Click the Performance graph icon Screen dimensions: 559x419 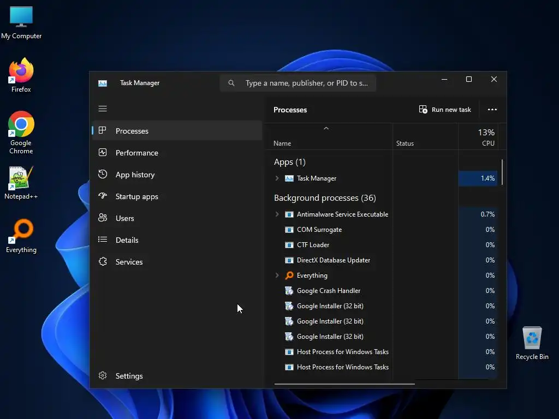[102, 153]
